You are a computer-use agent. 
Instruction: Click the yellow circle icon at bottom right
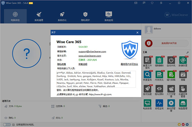click(179, 124)
